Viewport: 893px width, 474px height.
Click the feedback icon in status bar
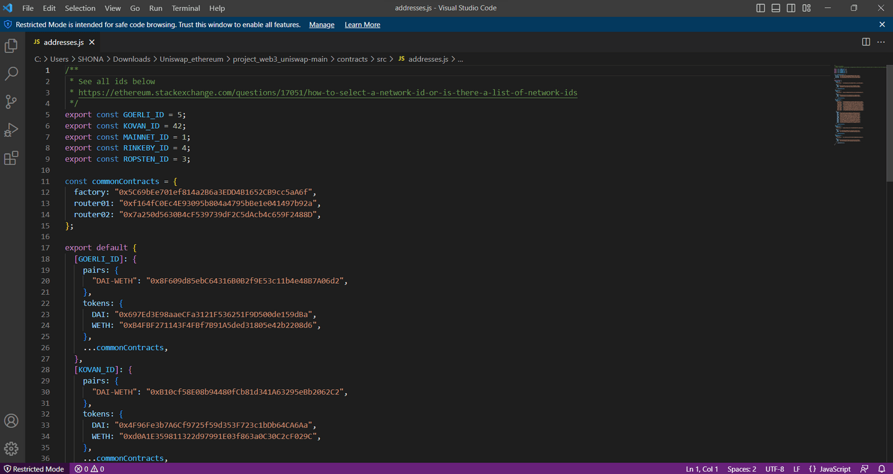[864, 469]
